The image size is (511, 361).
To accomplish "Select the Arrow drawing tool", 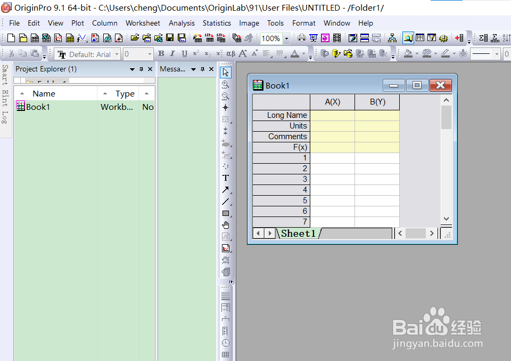I will tap(226, 190).
